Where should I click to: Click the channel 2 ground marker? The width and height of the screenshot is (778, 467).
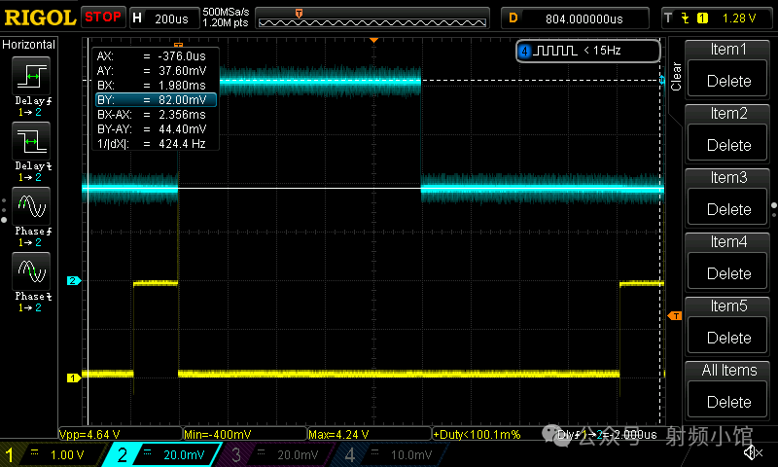coord(73,281)
